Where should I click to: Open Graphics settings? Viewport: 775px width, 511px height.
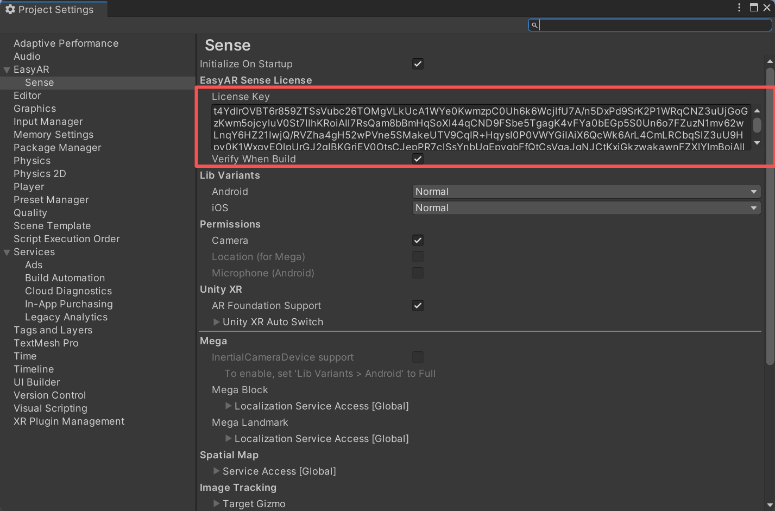coord(35,109)
